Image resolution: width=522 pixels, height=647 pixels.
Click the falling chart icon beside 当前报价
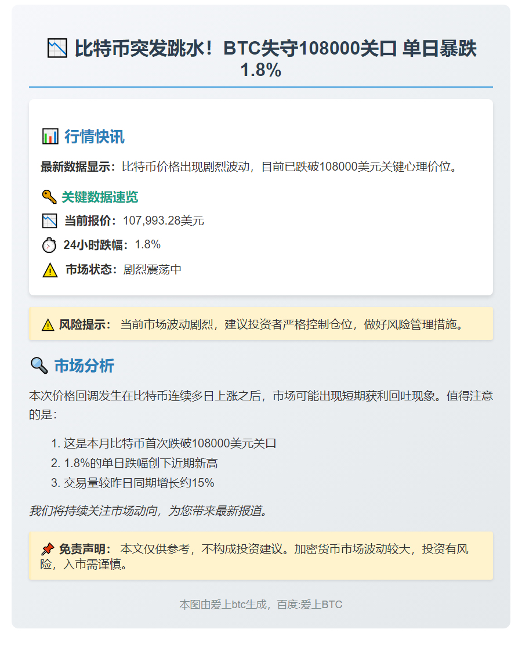(x=49, y=221)
